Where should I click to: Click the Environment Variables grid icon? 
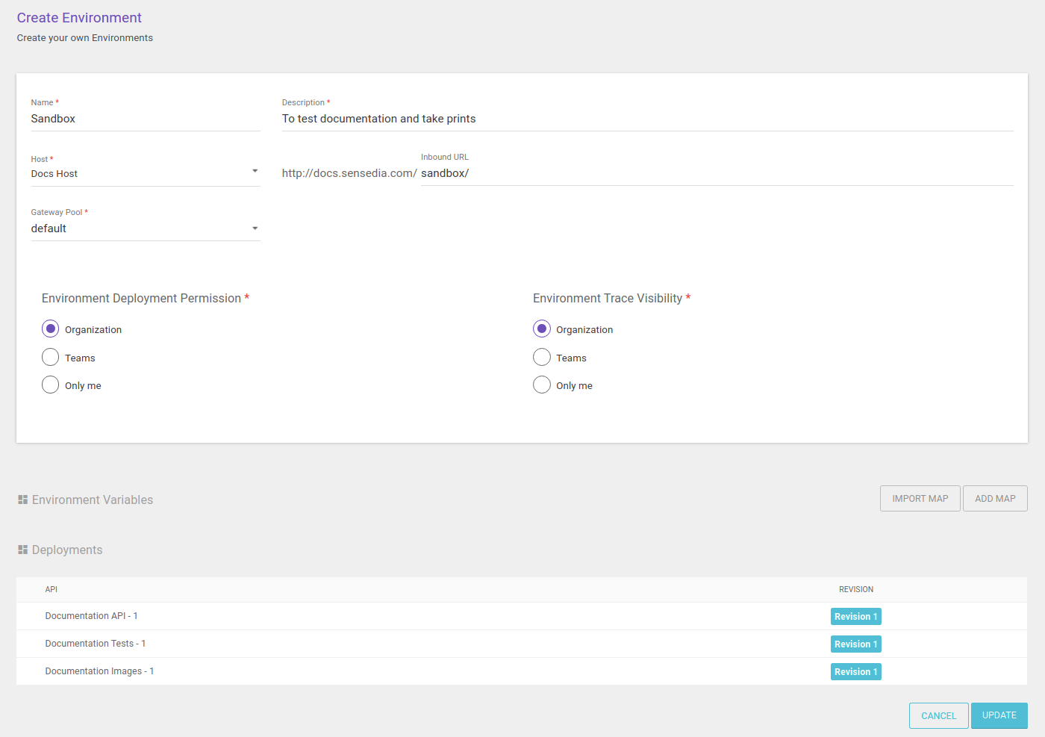click(x=22, y=500)
